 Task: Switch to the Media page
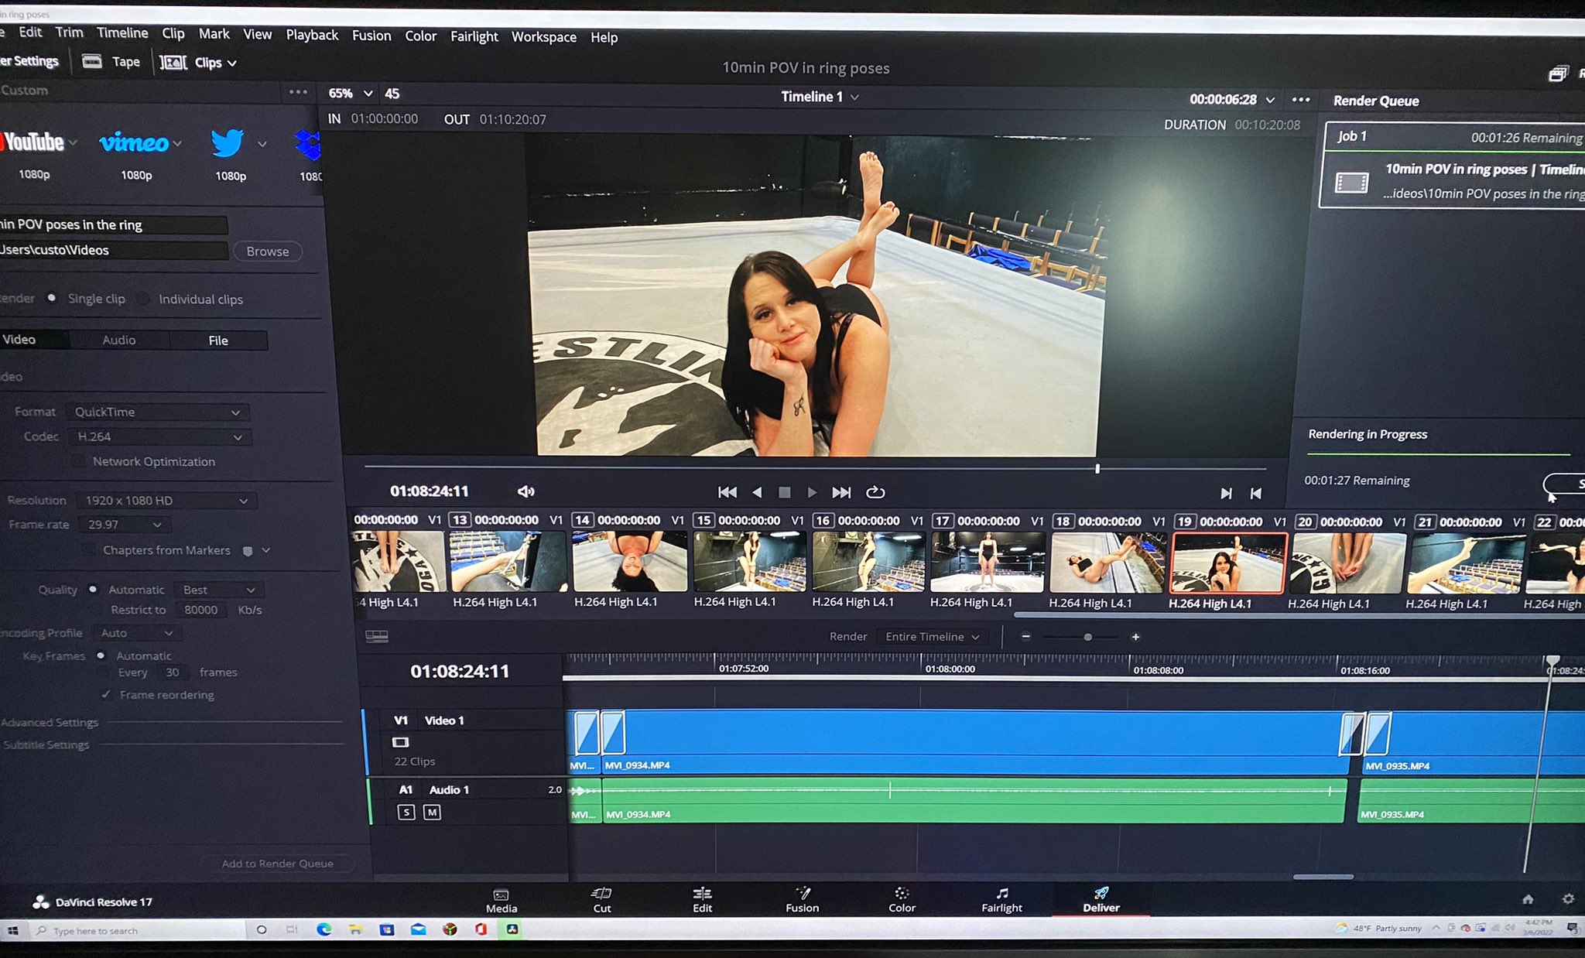click(501, 900)
